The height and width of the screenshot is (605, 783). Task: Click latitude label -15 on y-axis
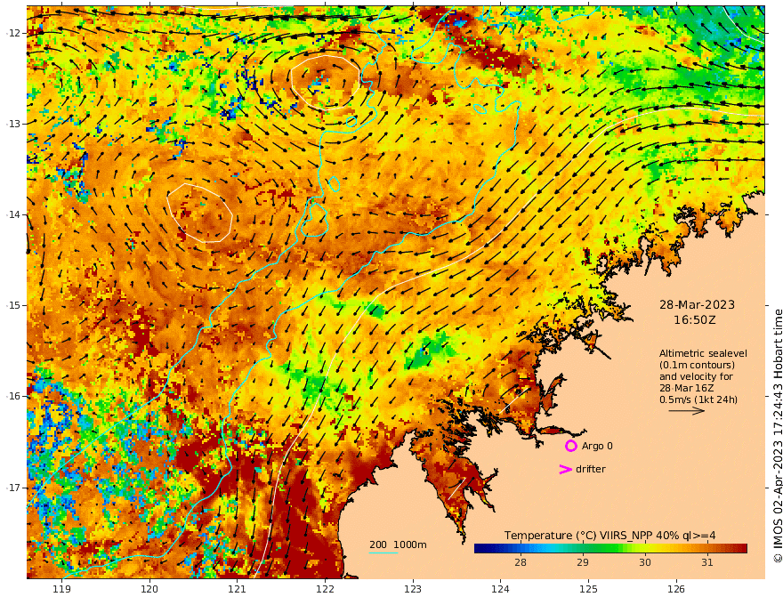coord(13,305)
